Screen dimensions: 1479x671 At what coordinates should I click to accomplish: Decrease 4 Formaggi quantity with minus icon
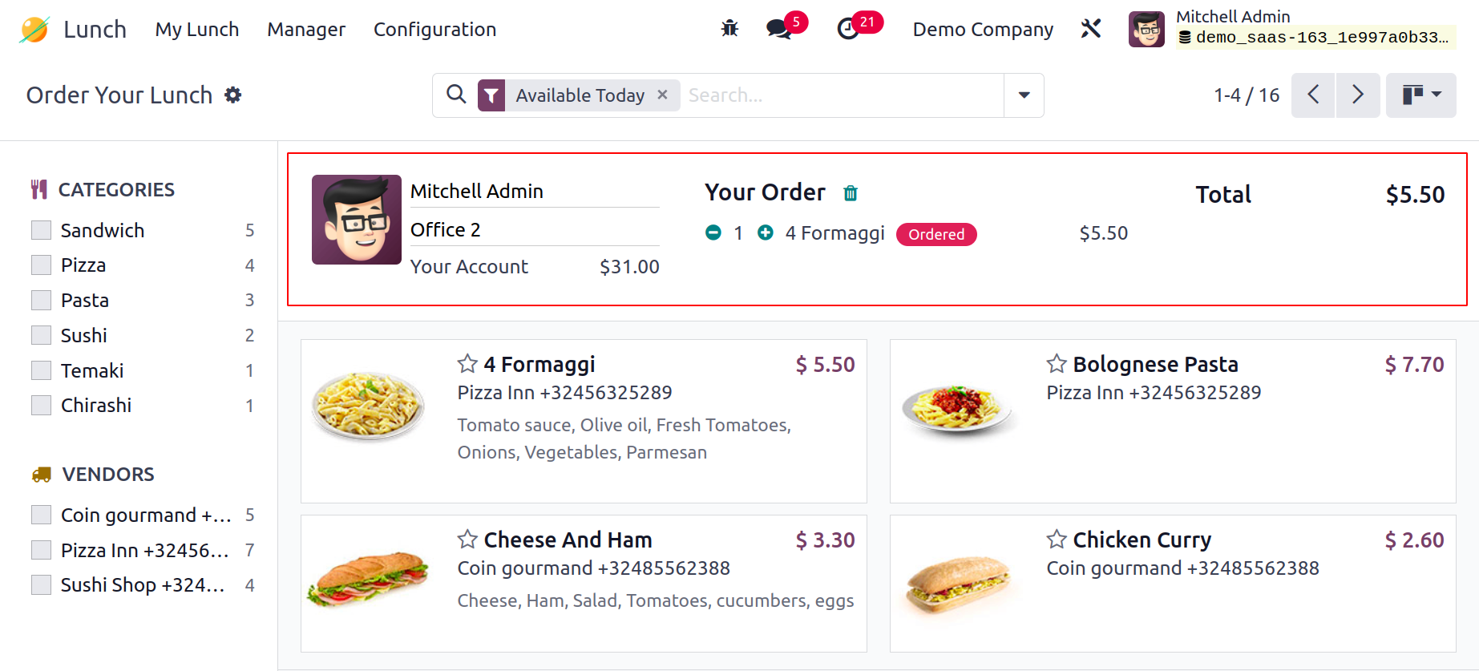pos(713,232)
